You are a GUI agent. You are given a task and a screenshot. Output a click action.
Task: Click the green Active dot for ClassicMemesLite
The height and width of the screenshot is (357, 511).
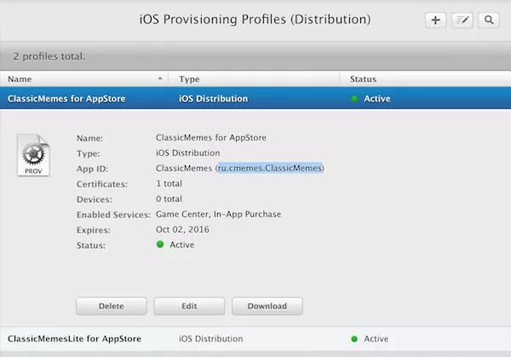pyautogui.click(x=354, y=339)
